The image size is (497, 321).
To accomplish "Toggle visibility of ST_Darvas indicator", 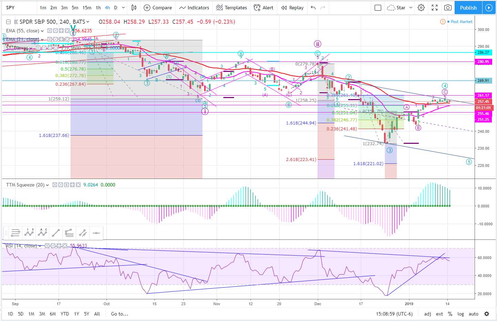I will click(x=38, y=48).
